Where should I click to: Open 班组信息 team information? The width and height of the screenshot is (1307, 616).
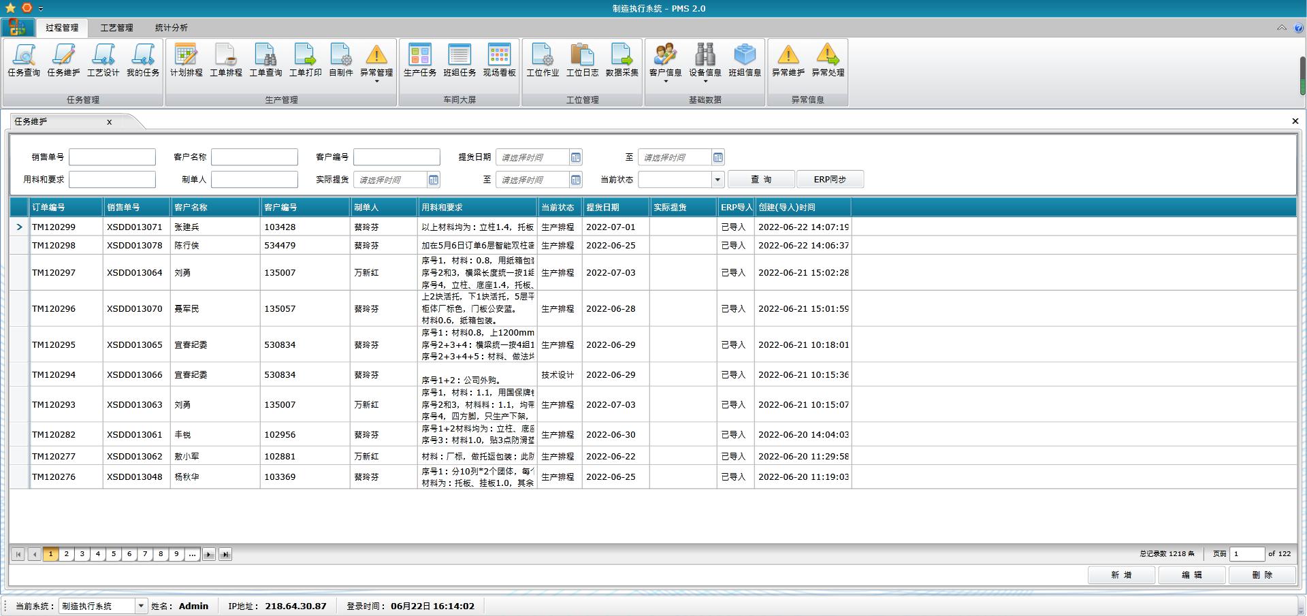tap(745, 60)
